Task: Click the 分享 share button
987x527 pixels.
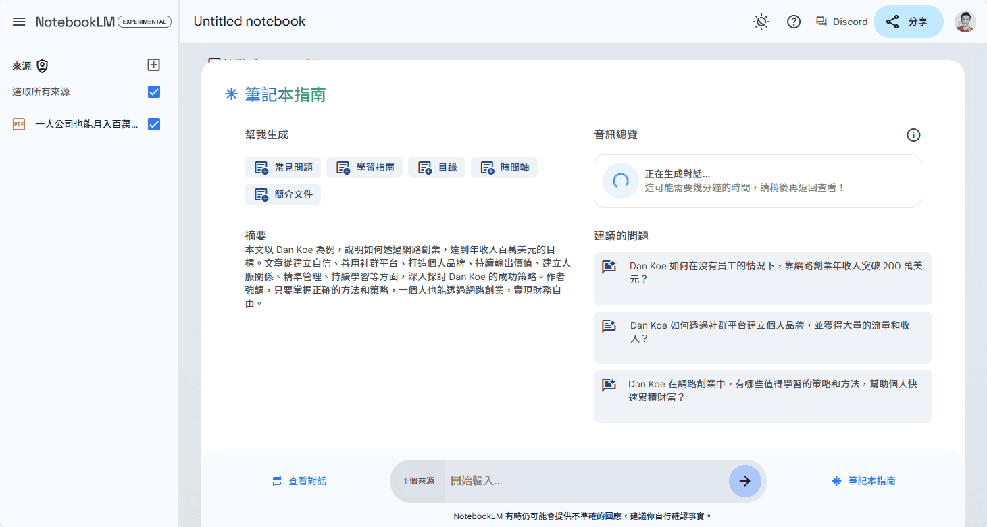Action: click(x=908, y=22)
